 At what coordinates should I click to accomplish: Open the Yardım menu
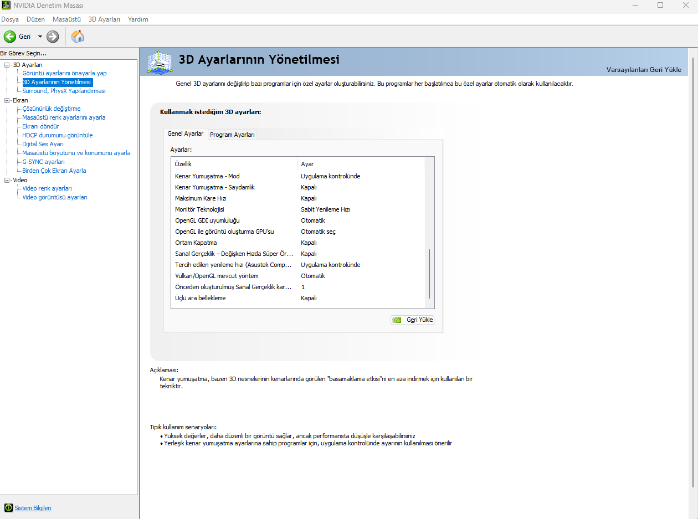[x=138, y=19]
